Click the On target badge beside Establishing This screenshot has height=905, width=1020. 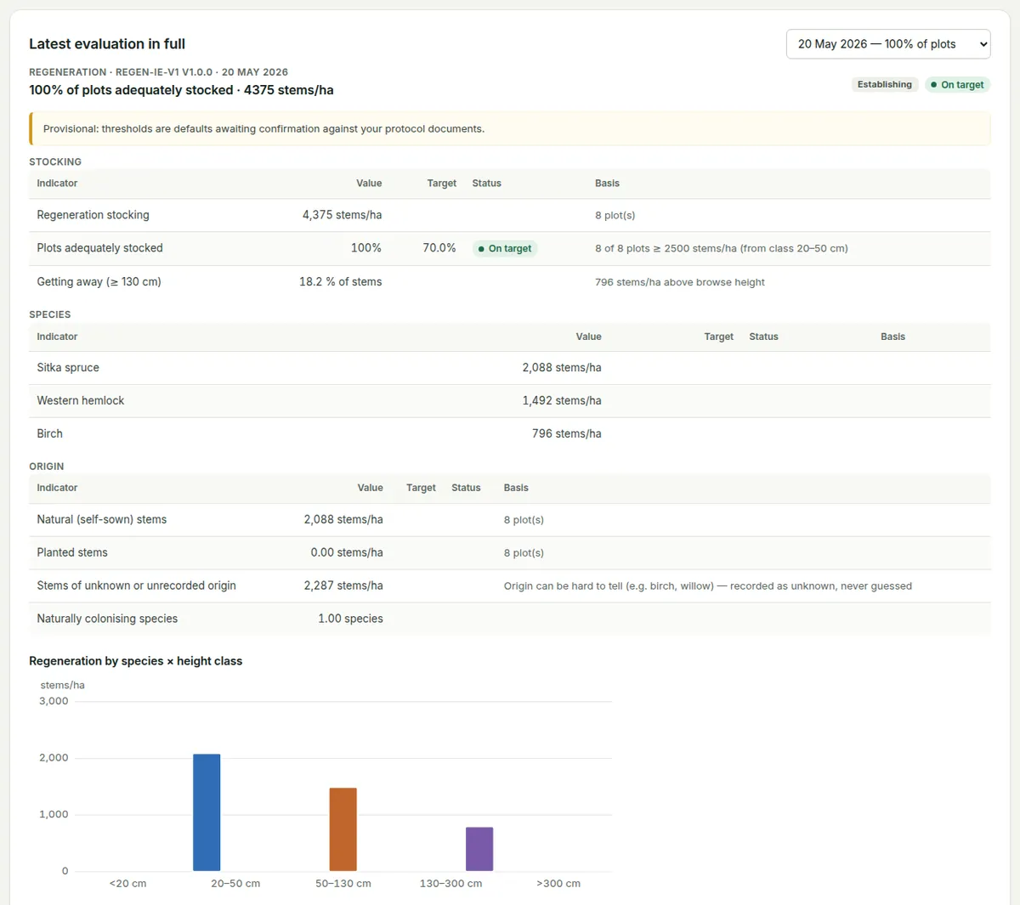click(957, 84)
